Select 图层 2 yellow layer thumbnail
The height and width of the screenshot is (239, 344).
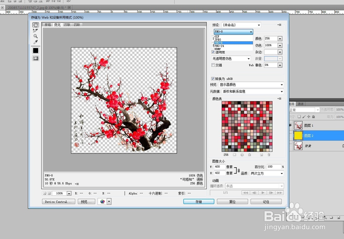point(298,136)
